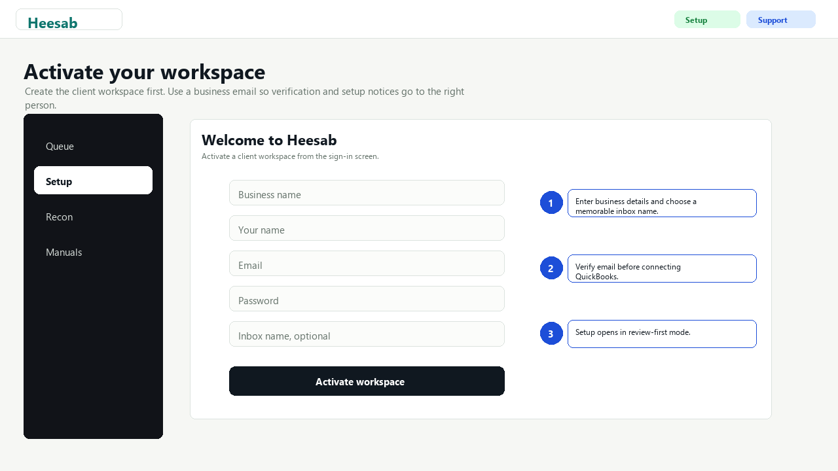The image size is (838, 471).
Task: Click text "Activate a client workspace from the sign-in screen."
Action: pyautogui.click(x=290, y=156)
